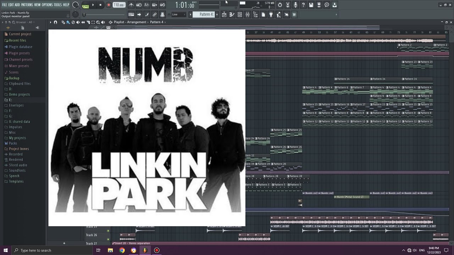Select the Paint brush tool in playlist
Image resolution: width=454 pixels, height=255 pixels.
tap(68, 22)
